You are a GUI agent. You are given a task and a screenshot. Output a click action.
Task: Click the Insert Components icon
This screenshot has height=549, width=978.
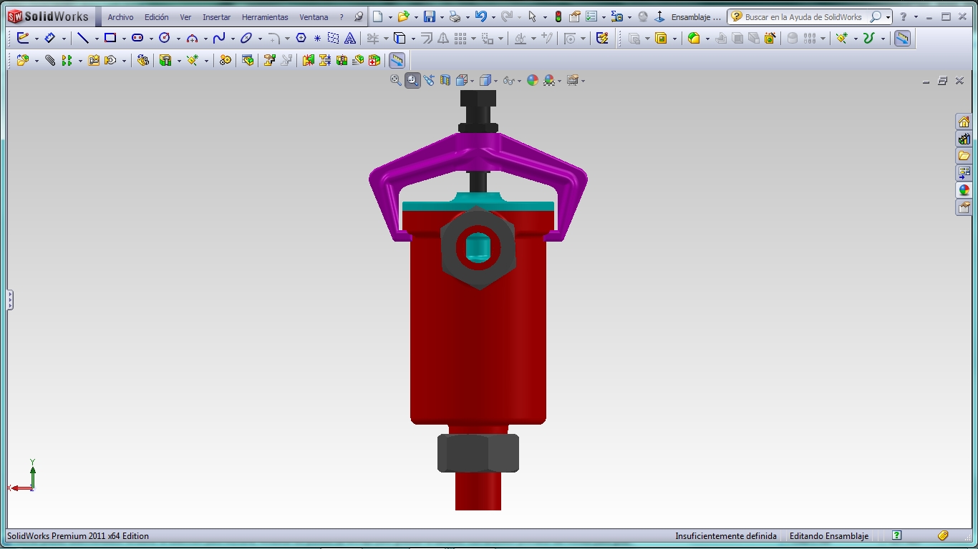click(23, 61)
